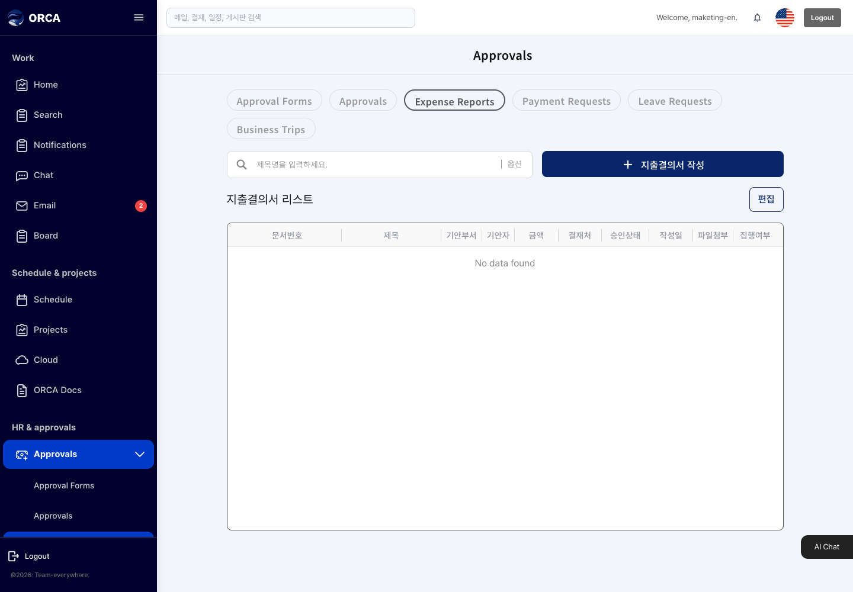
Task: Click the Notifications sidebar icon
Action: click(x=22, y=145)
